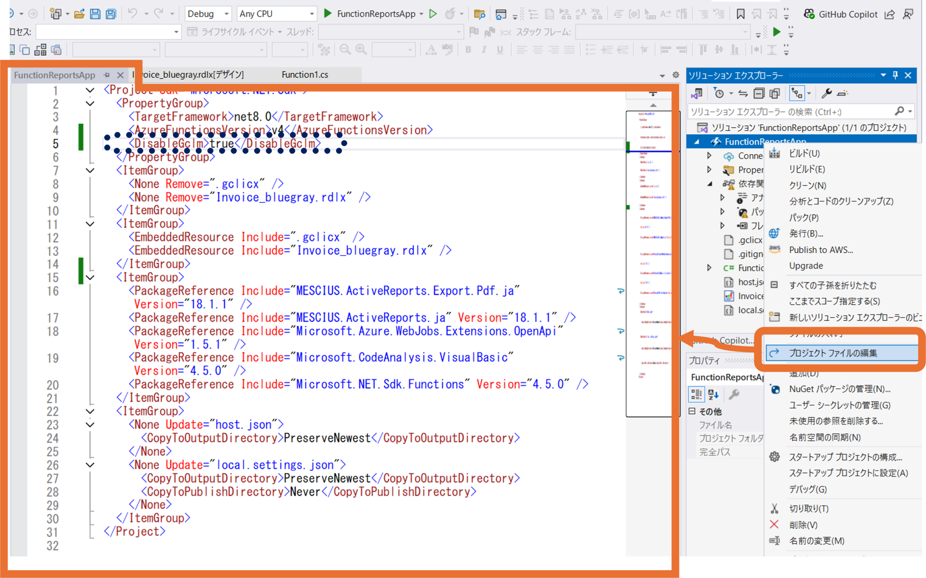Viewport: 926px width, 578px height.
Task: Click the Categorized view icon in Properties panel
Action: pyautogui.click(x=696, y=394)
